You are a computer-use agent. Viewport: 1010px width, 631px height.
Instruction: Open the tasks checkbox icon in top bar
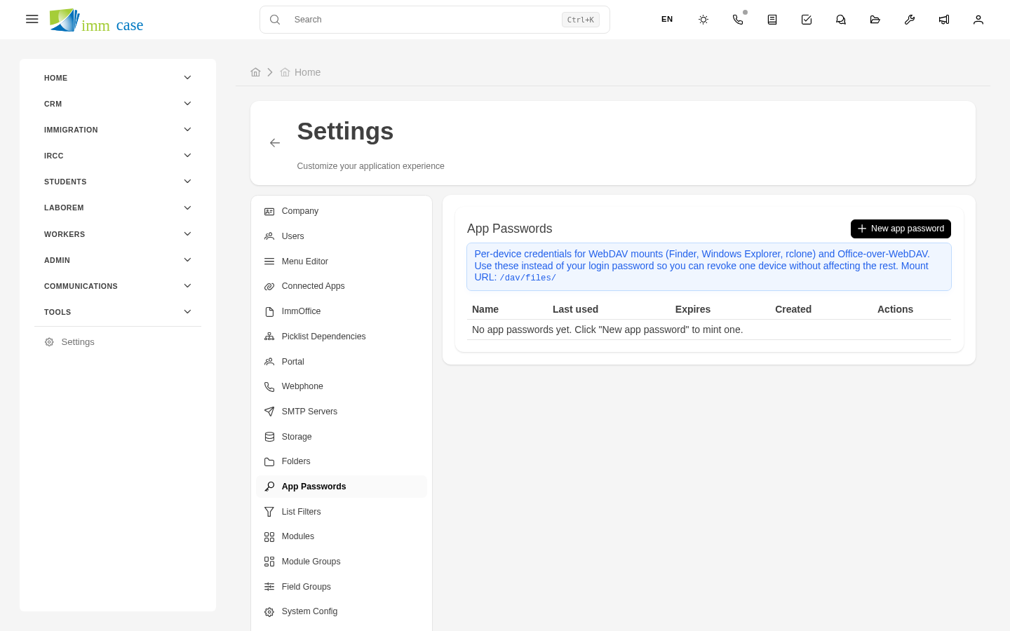(x=807, y=20)
